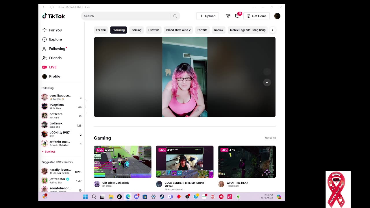370x208 pixels.
Task: Open Discord from taskbar
Action: point(136,197)
